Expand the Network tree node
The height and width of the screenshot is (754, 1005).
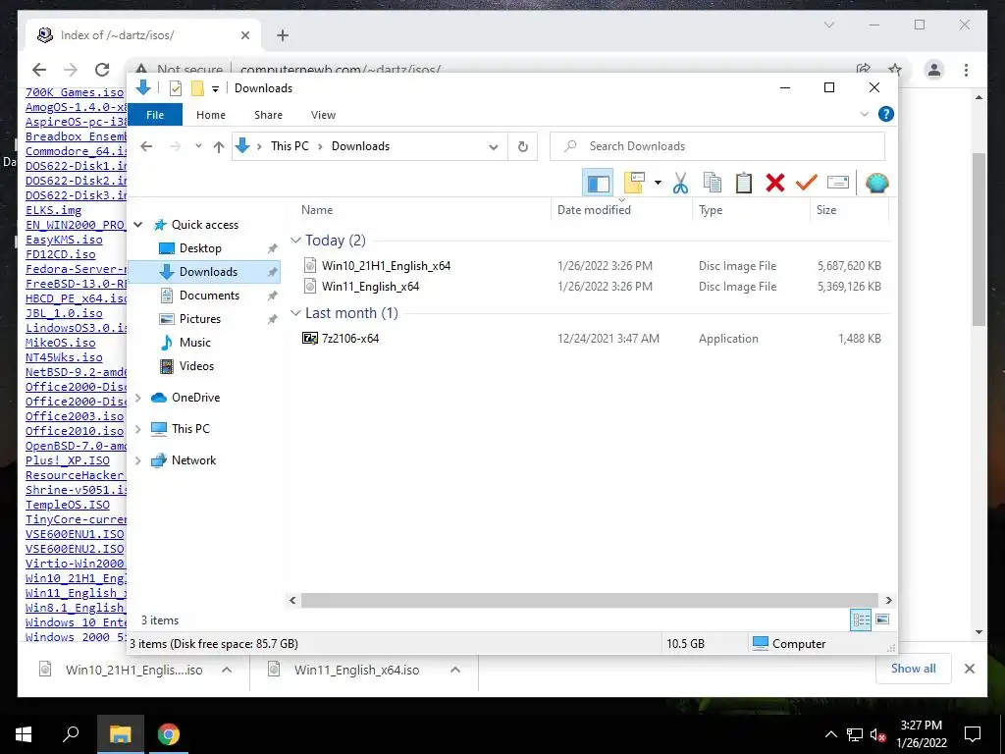point(137,460)
